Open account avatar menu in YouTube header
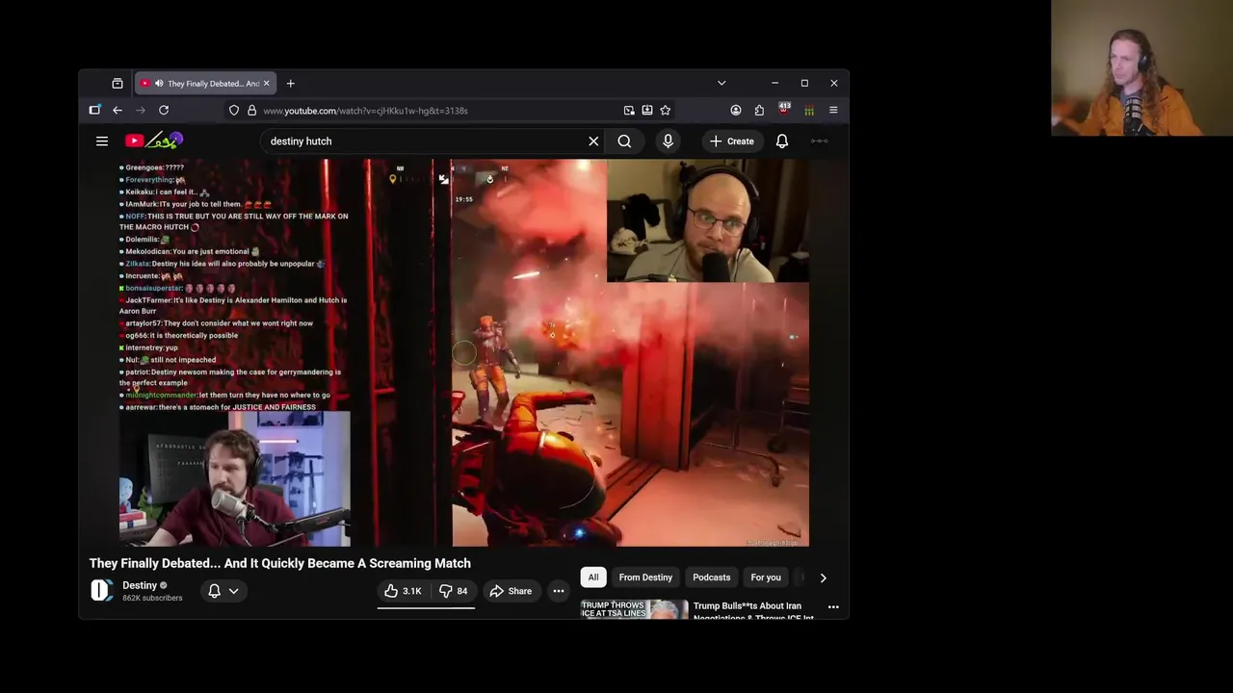Viewport: 1233px width, 693px height. click(819, 141)
